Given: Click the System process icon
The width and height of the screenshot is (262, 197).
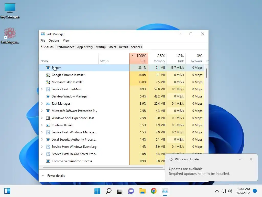Looking at the screenshot, I should [x=48, y=68].
